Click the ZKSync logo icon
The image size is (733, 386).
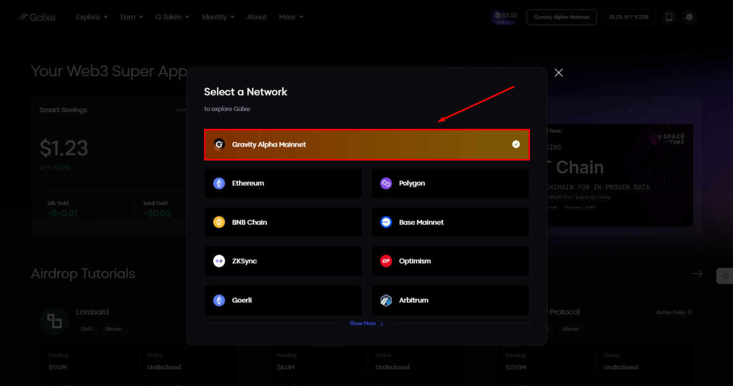(x=219, y=261)
